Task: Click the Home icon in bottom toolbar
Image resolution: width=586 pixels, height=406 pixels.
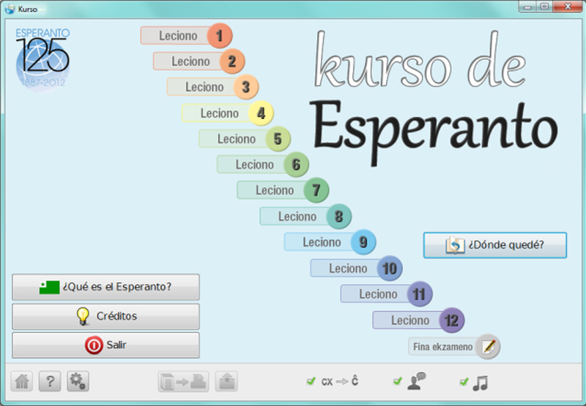Action: click(x=22, y=381)
